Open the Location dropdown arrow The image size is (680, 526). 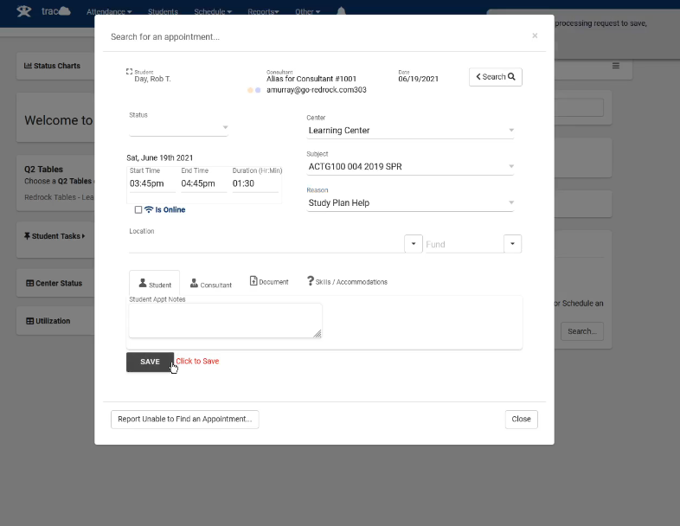click(414, 244)
